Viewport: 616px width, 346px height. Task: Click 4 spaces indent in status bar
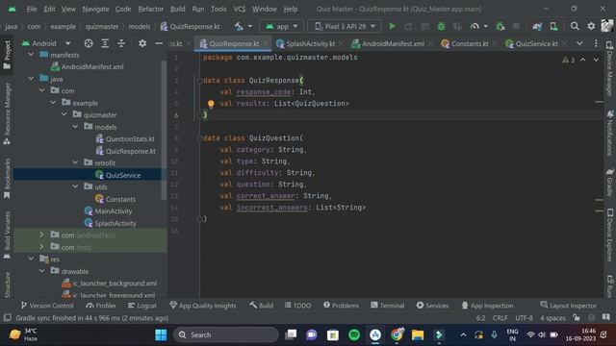click(x=552, y=318)
